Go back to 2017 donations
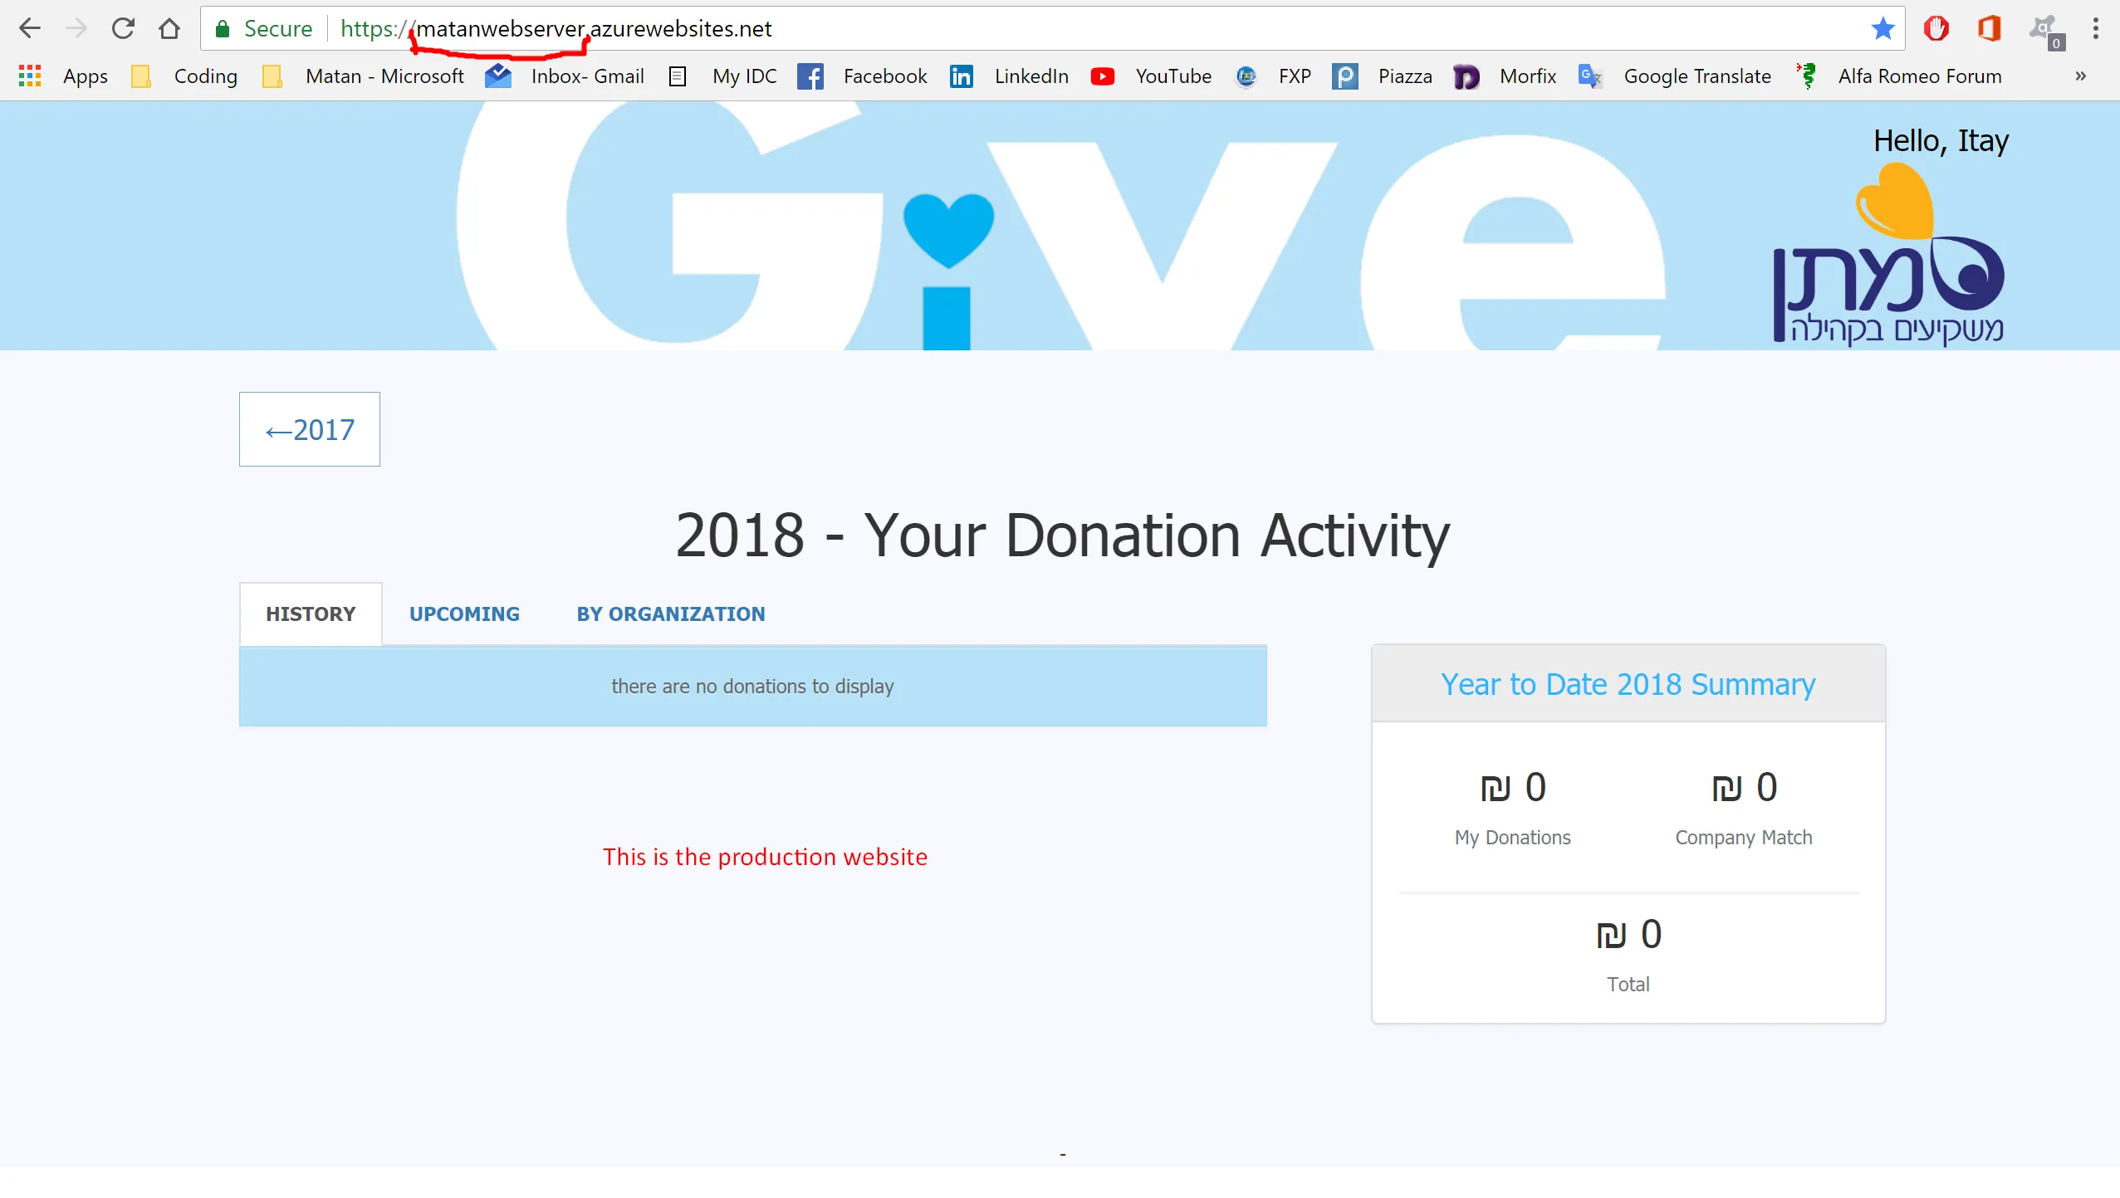The image size is (2120, 1198). coord(310,429)
